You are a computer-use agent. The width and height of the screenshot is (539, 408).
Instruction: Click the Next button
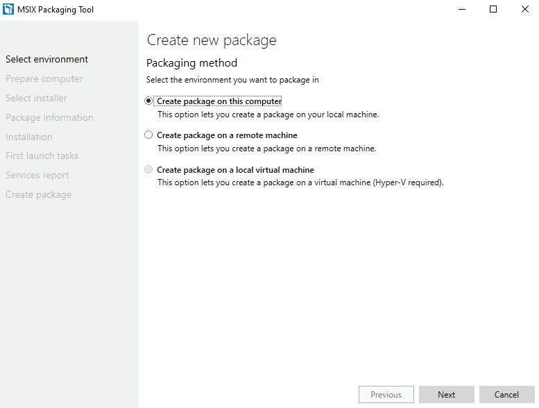[x=447, y=395]
